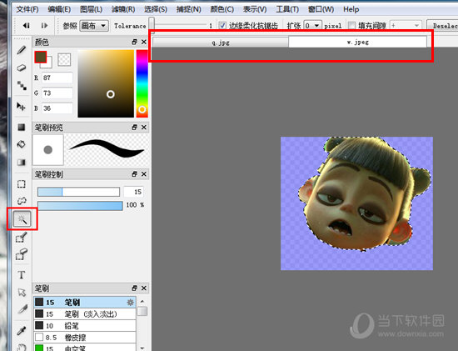Switch to the w.jpeg tab
Screen dimensions: 458x351
coord(358,42)
